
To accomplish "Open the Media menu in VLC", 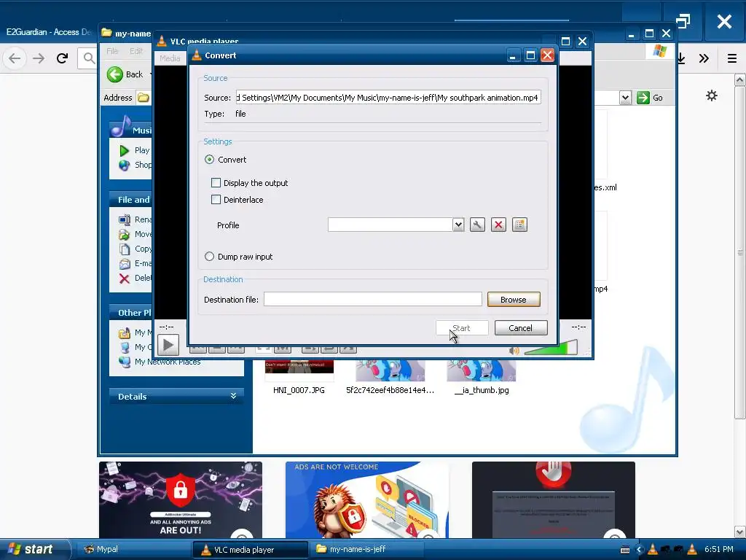I will (170, 58).
